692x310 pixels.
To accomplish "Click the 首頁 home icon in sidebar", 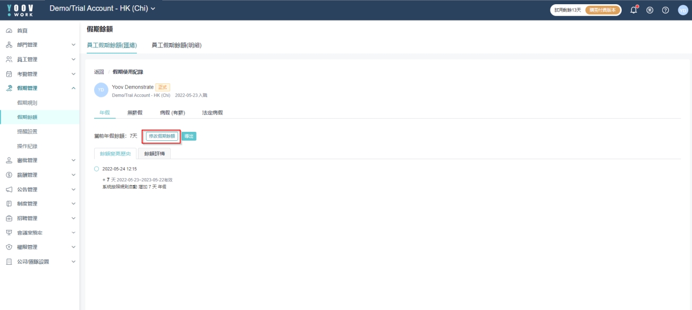I will pos(9,31).
